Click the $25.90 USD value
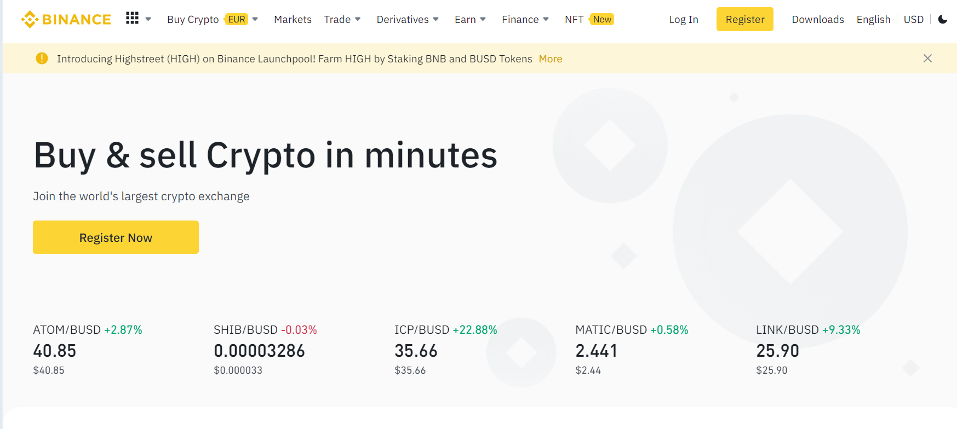The height and width of the screenshot is (429, 957). (x=772, y=370)
